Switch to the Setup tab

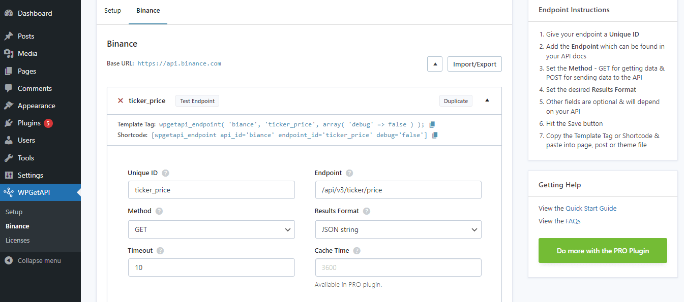click(x=112, y=11)
